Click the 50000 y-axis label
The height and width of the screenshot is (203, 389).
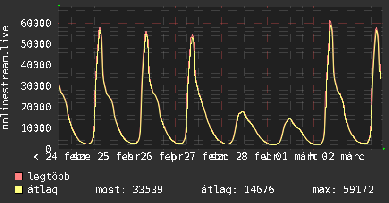[x=36, y=44]
